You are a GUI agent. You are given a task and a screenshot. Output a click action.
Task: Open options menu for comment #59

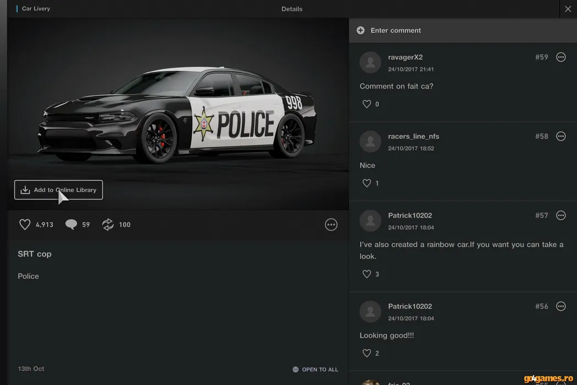point(561,57)
